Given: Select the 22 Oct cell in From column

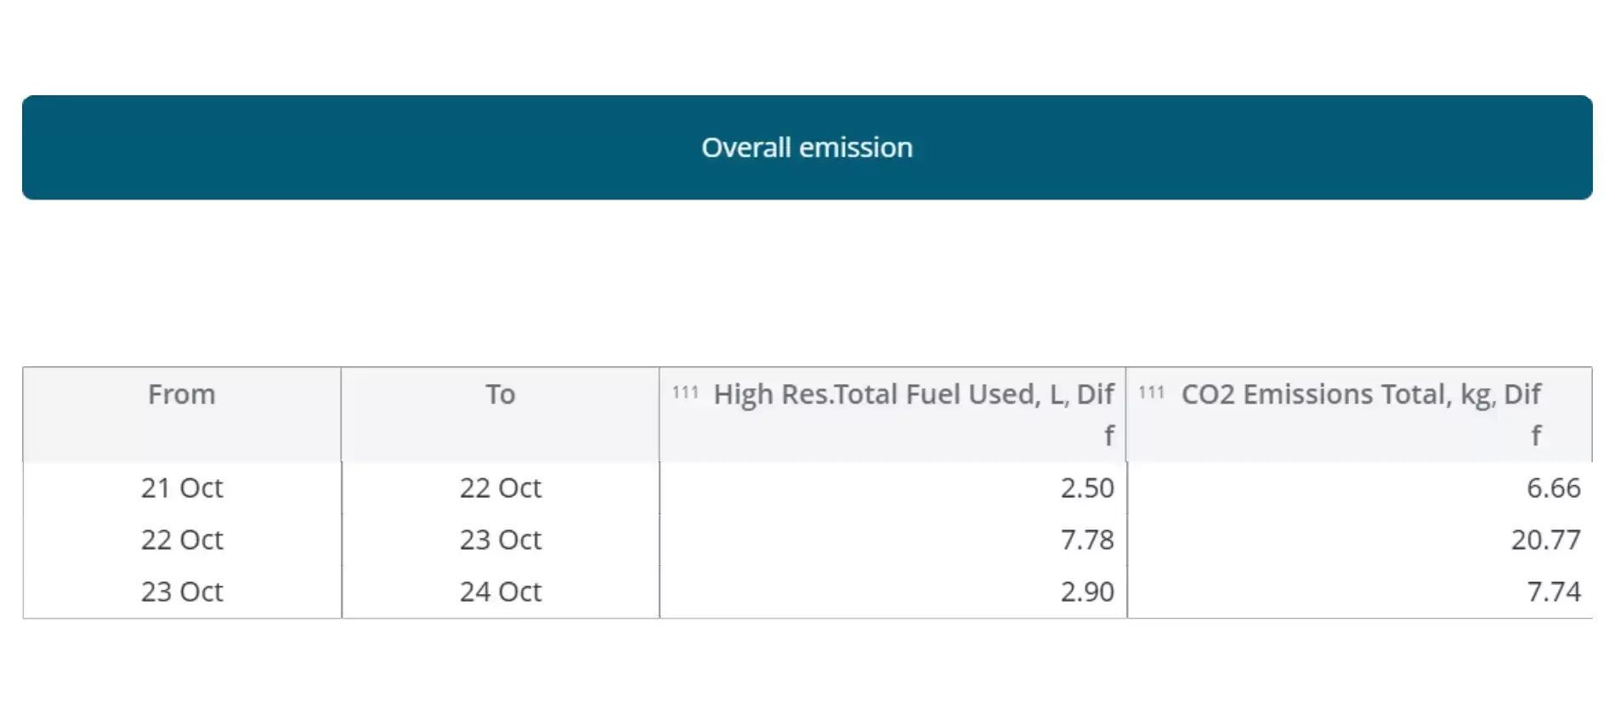Looking at the screenshot, I should [182, 540].
